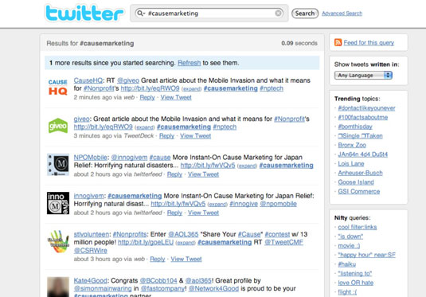This screenshot has width=426, height=297.
Task: Open nifty query "is down"
Action: (350, 236)
